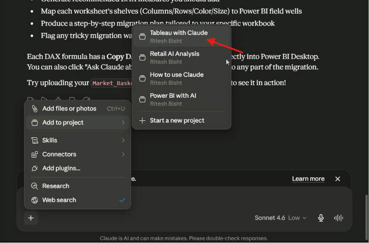Viewport: 369px width, 243px height.
Task: Follow the Learn more link
Action: tap(308, 179)
